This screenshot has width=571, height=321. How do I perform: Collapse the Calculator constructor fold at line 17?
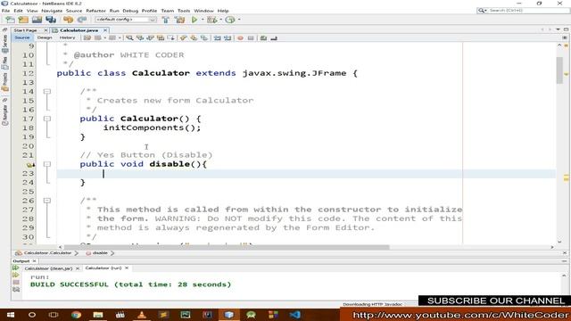coord(47,119)
